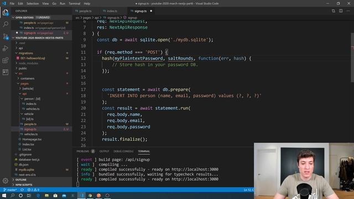Open the editor More Actions ellipsis
Image resolution: width=354 pixels, height=199 pixels.
pos(348,11)
